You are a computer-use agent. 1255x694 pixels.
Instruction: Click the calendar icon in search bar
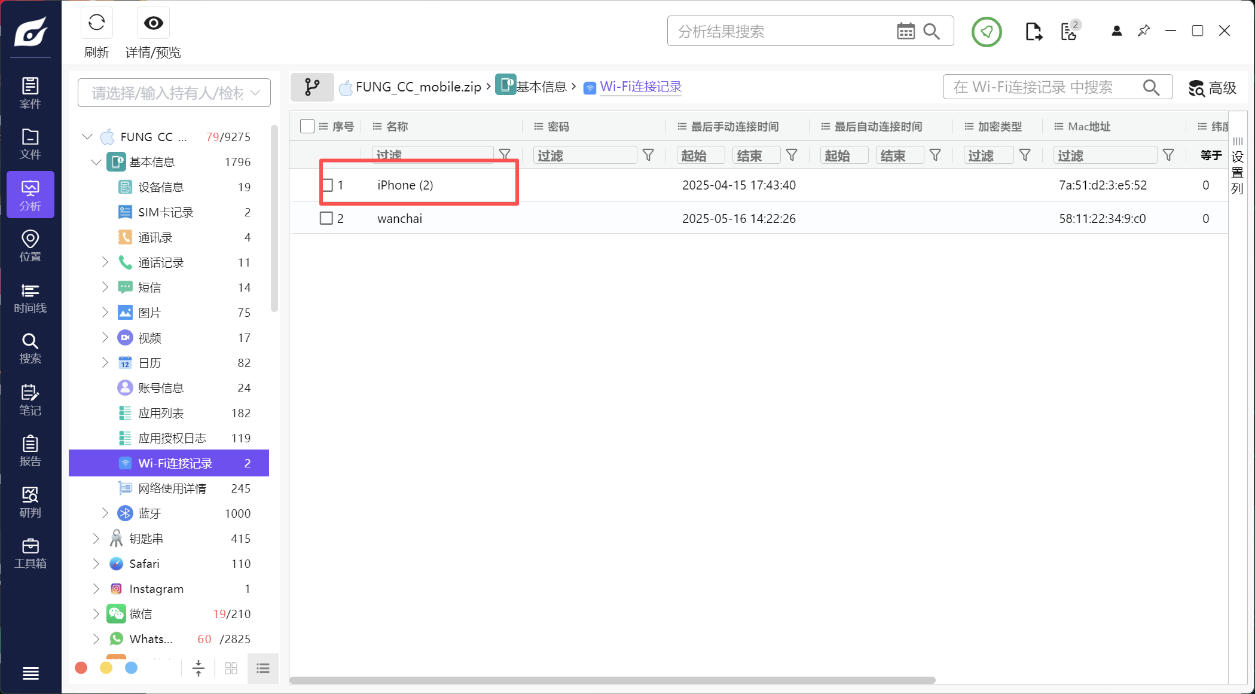[905, 32]
